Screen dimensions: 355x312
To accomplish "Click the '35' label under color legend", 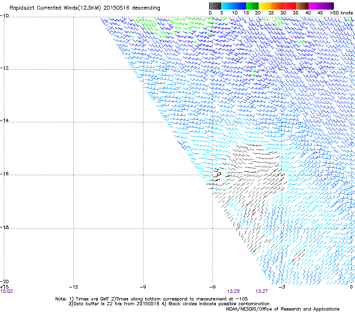I will (x=296, y=13).
